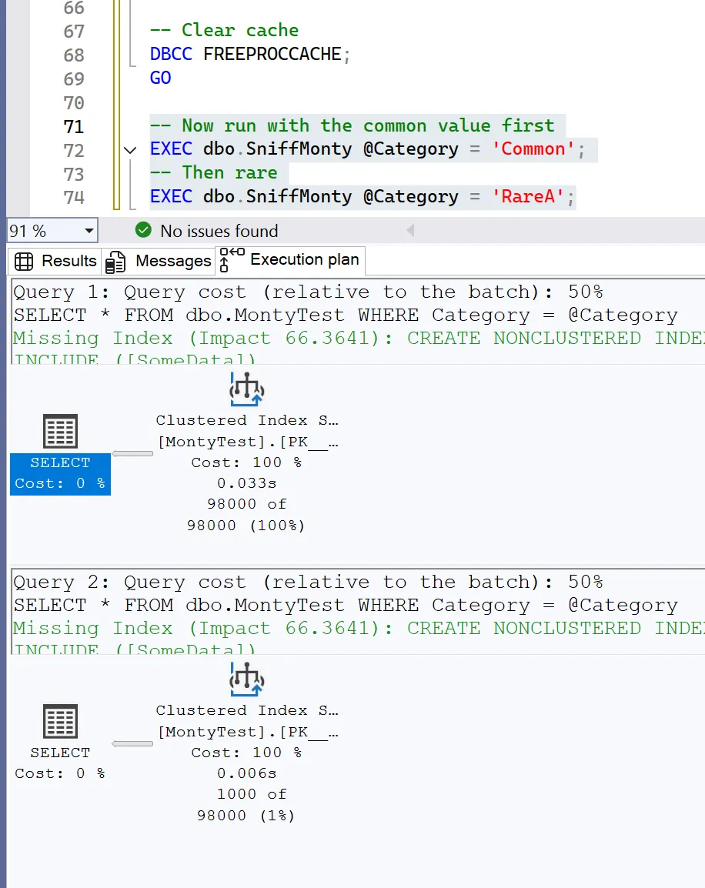Click Clustered Index Scan icon in Query 2
Viewport: 705px width, 888px height.
(x=246, y=679)
